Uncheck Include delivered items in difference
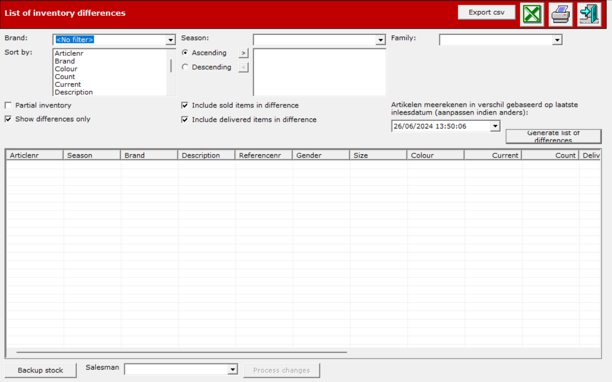Image resolution: width=612 pixels, height=382 pixels. [x=185, y=120]
